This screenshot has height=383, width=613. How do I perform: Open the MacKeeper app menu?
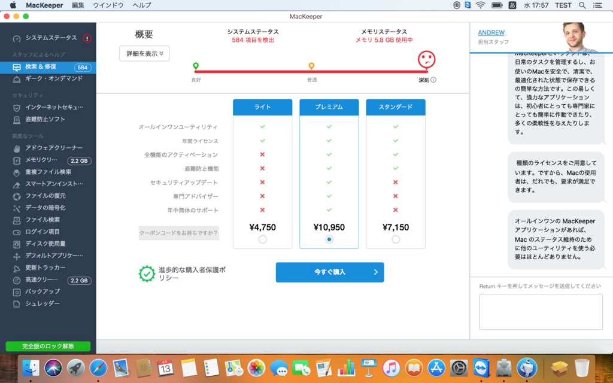click(x=44, y=5)
